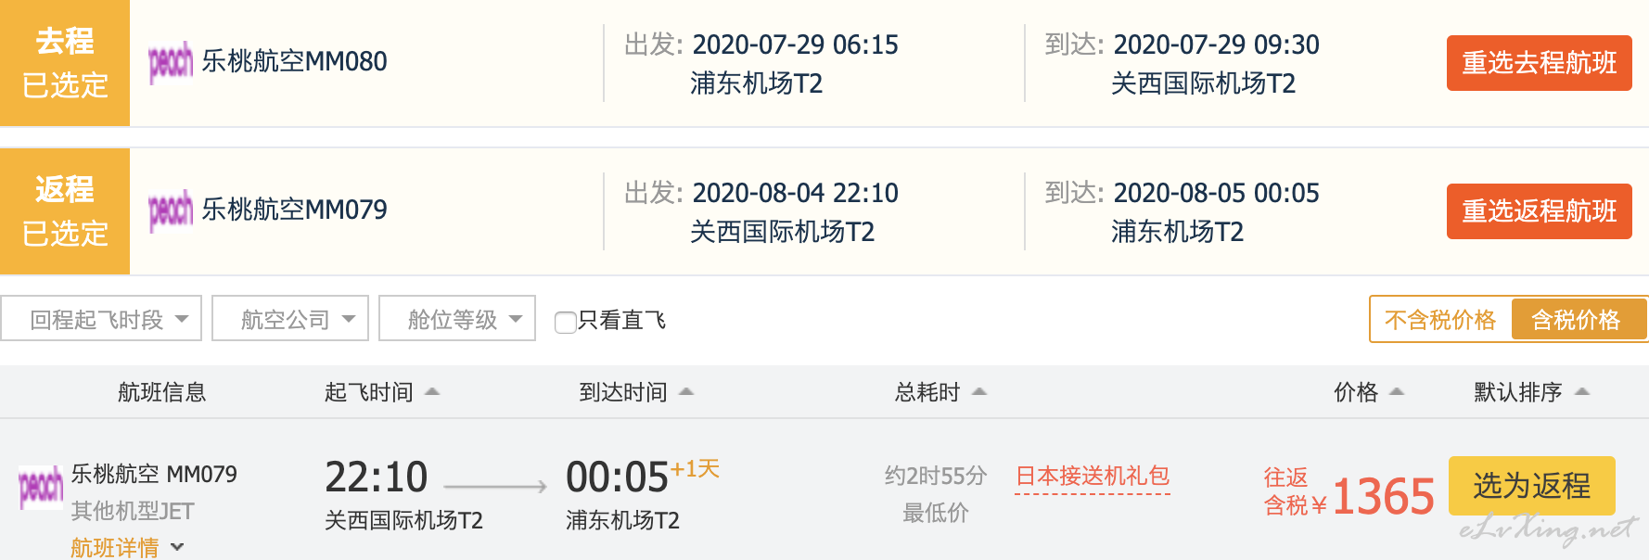Sort by 总耗时 using its arrow
This screenshot has height=560, width=1649.
coord(979,392)
